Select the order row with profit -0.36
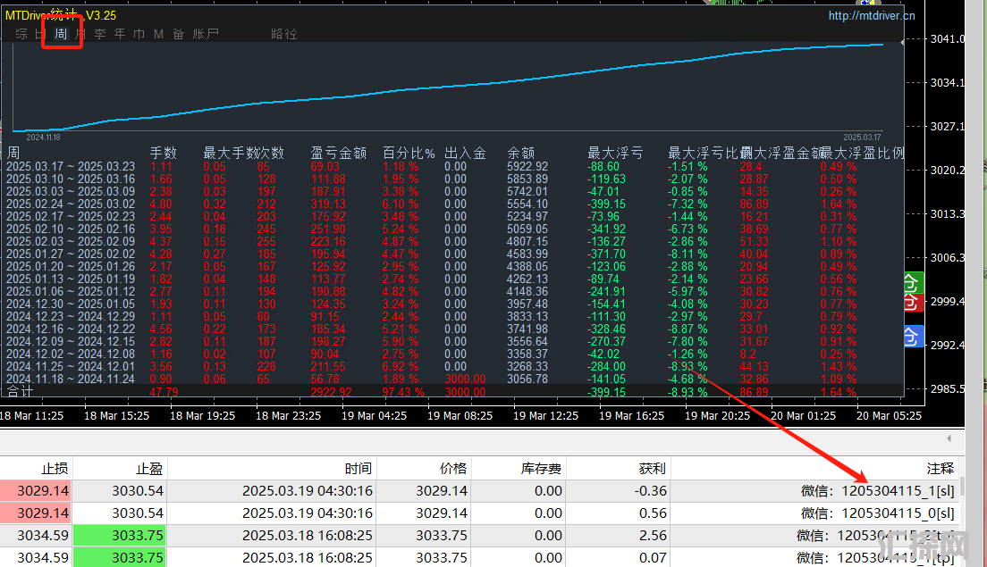Screen dimensions: 987x567 (447, 490)
